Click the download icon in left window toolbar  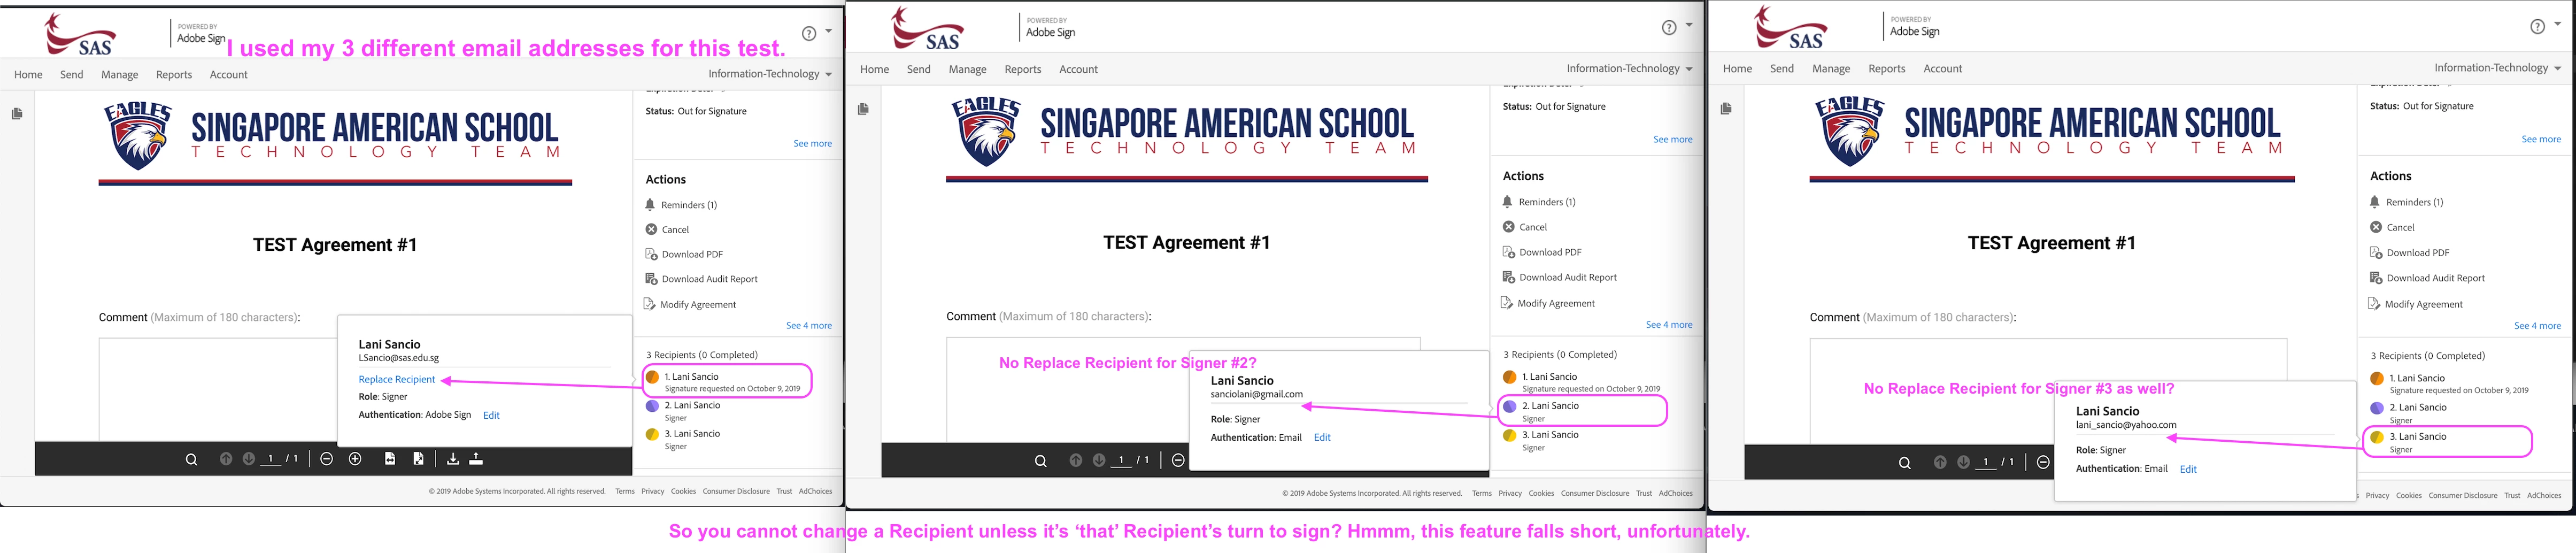(453, 458)
